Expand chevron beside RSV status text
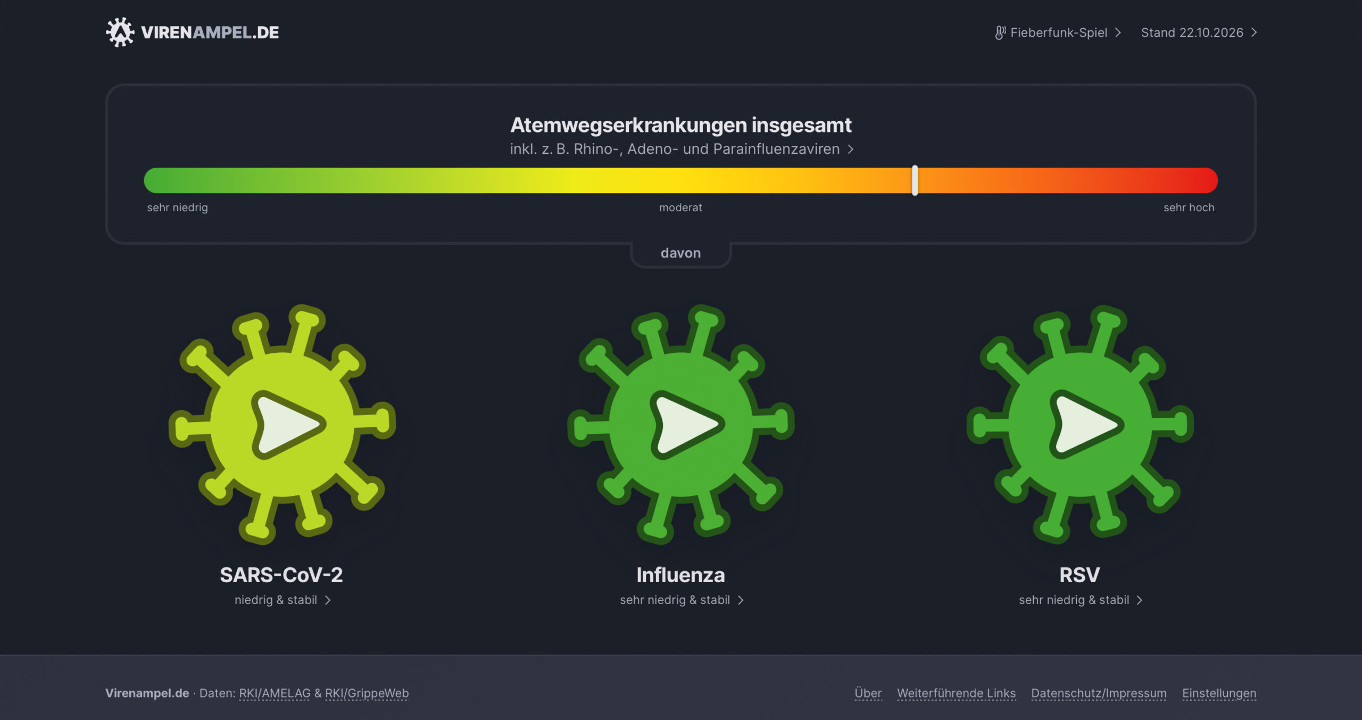This screenshot has height=720, width=1362. (1140, 600)
